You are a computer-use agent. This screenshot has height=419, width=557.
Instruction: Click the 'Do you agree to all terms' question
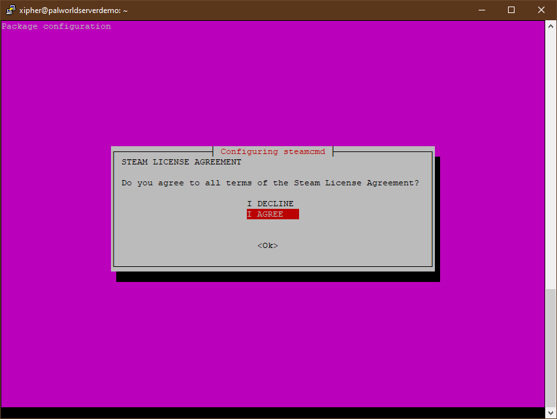[x=270, y=183]
